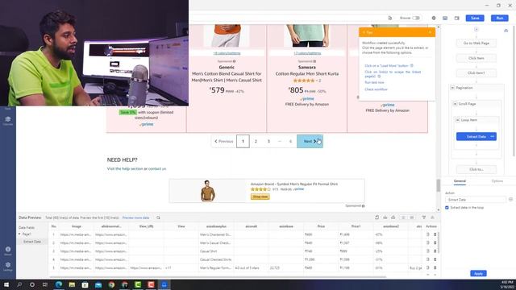Click the Price column header
The width and height of the screenshot is (516, 290).
321,226
